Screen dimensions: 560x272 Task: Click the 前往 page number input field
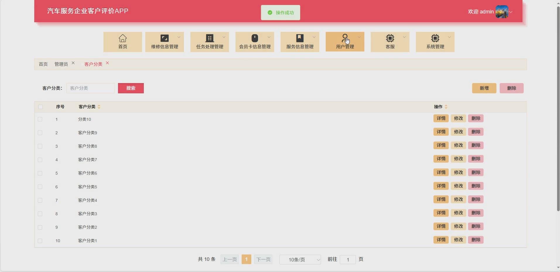point(347,260)
